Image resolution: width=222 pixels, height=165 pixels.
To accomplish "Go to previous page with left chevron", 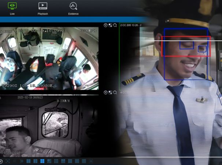I will (x=15, y=161).
